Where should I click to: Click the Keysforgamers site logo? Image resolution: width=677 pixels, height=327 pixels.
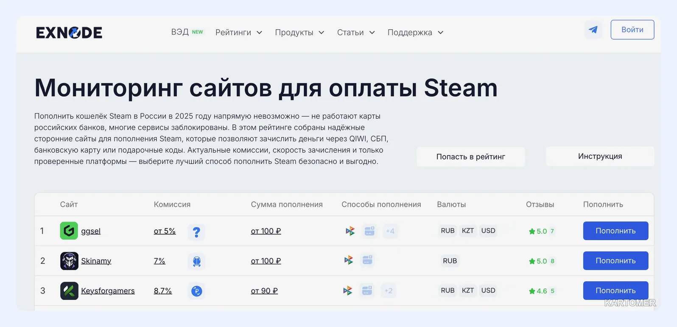(69, 291)
